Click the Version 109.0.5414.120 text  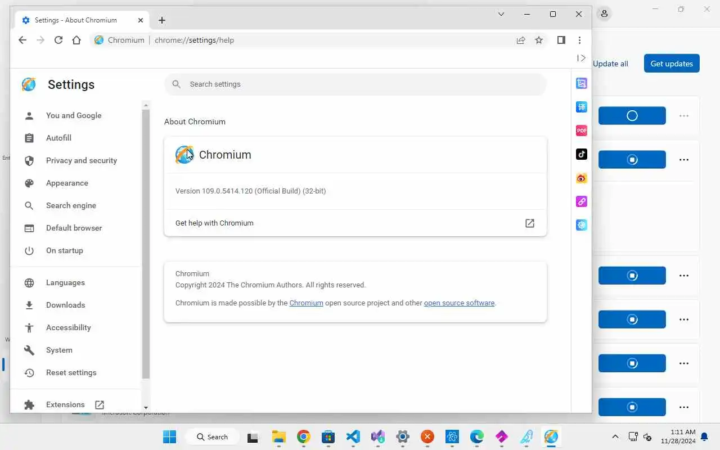pyautogui.click(x=251, y=191)
